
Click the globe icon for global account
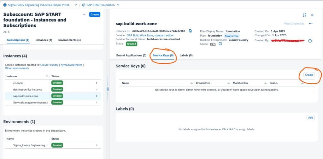click(x=5, y=5)
